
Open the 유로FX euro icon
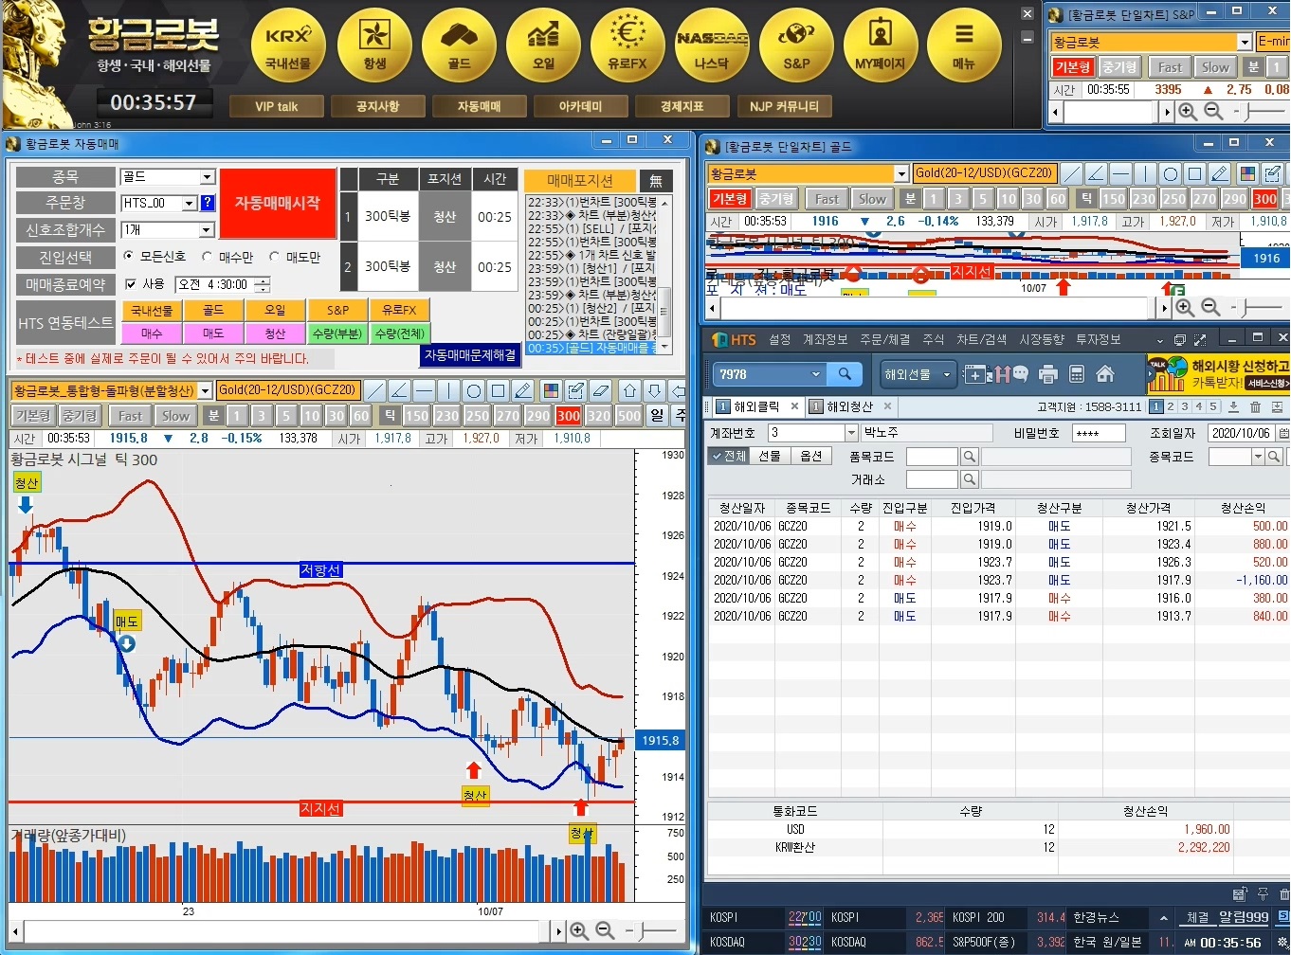coord(627,45)
